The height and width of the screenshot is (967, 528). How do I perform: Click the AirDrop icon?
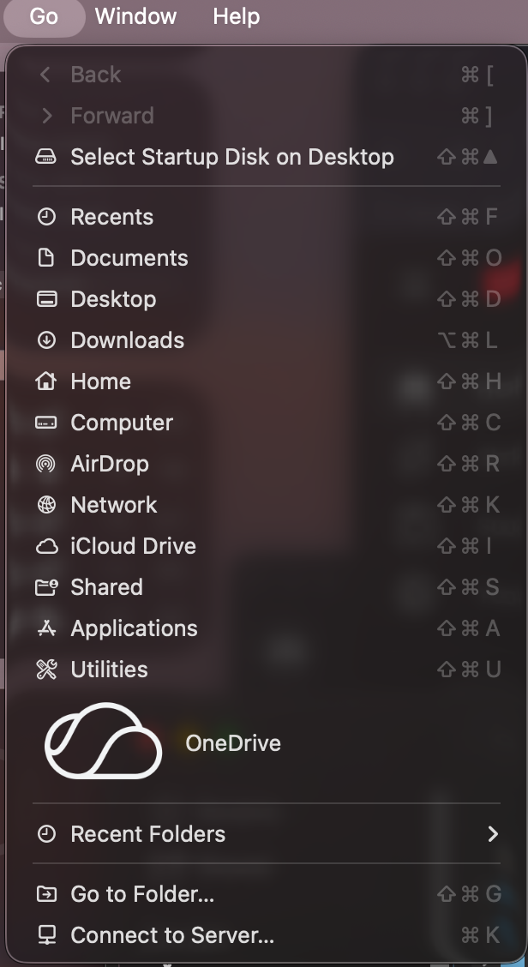[x=46, y=464]
